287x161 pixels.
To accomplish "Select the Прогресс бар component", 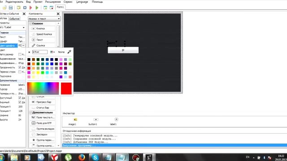I will click(43, 102).
